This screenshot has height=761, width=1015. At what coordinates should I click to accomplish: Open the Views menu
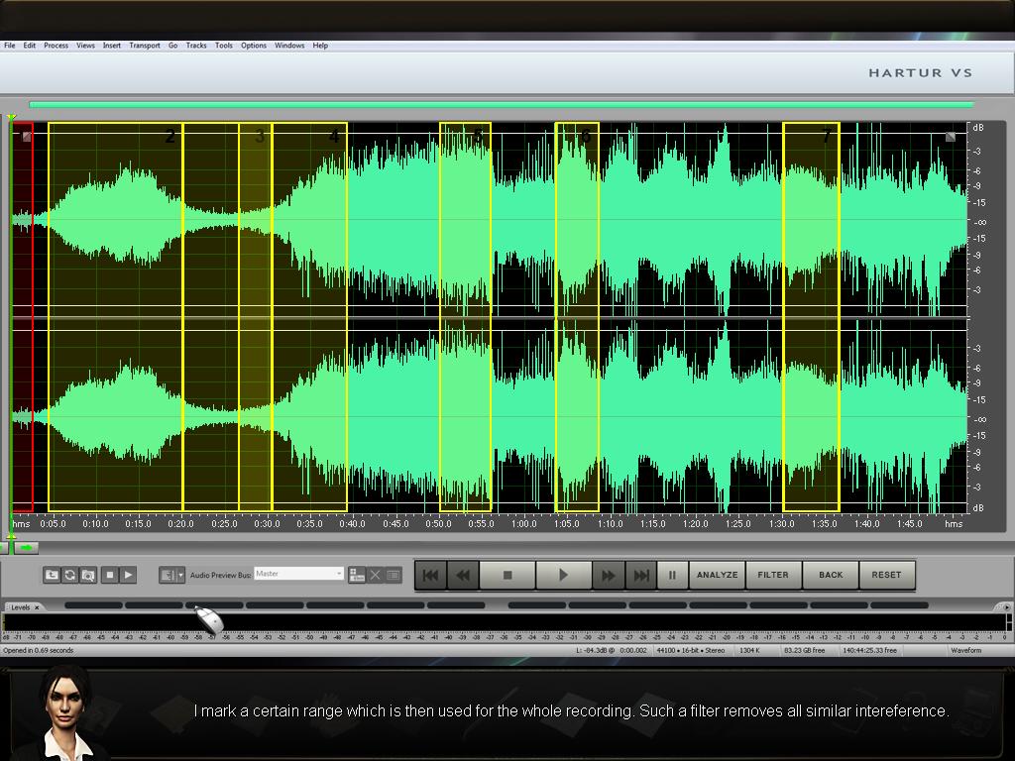pos(85,46)
